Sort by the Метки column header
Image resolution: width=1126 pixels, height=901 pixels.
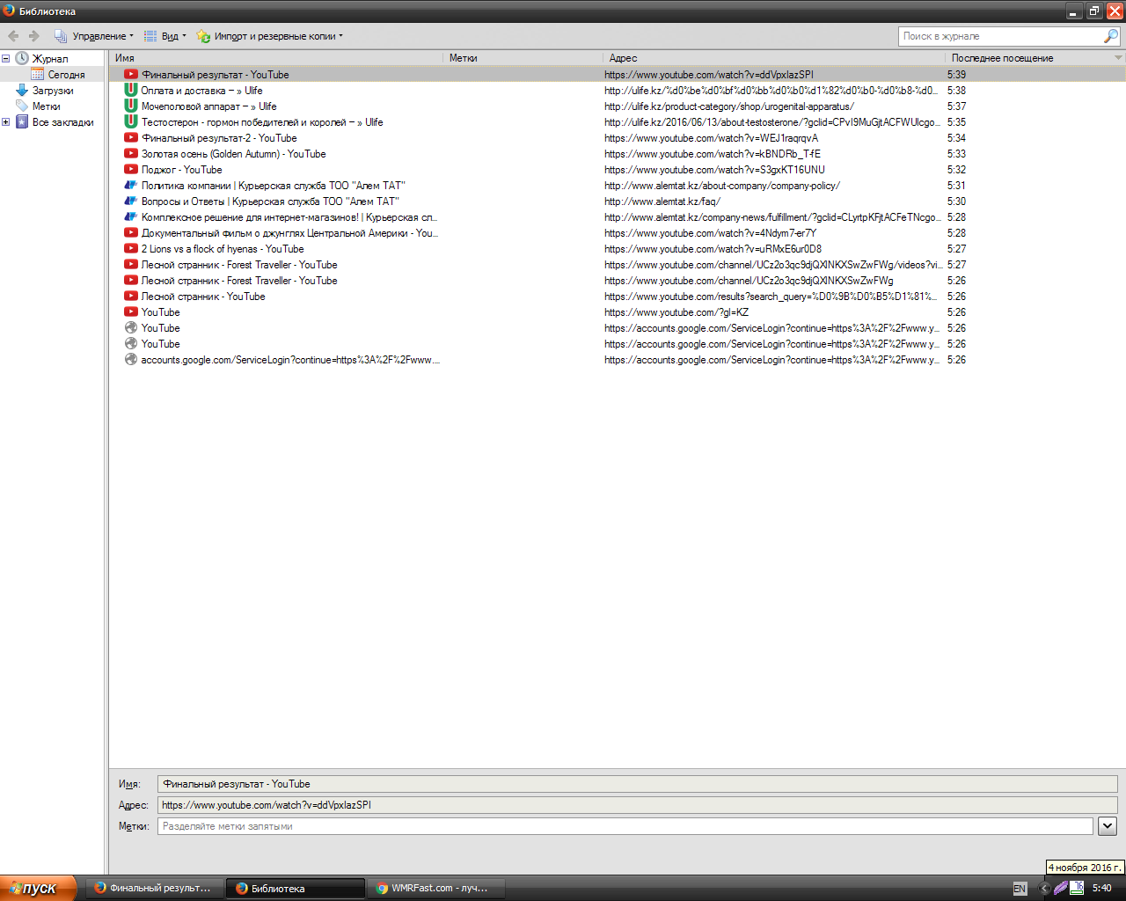coord(523,58)
